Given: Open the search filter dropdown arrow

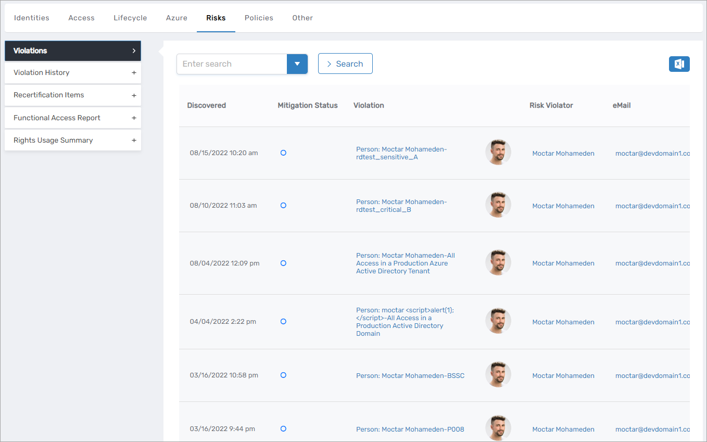Looking at the screenshot, I should 297,64.
